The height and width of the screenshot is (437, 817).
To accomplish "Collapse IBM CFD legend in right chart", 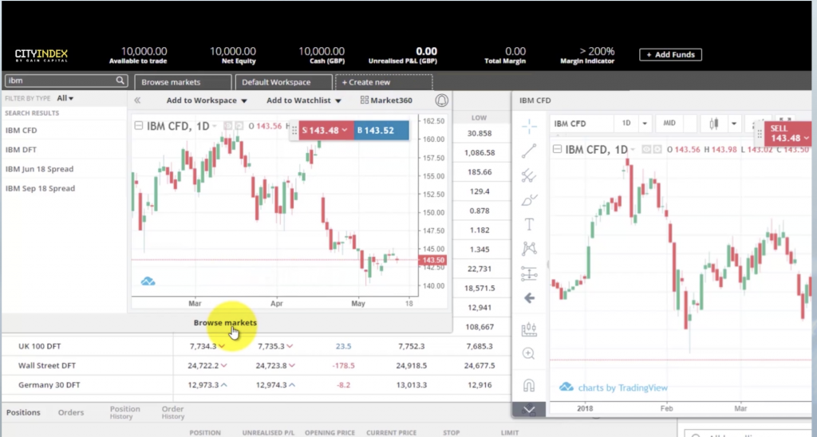I will pos(557,149).
